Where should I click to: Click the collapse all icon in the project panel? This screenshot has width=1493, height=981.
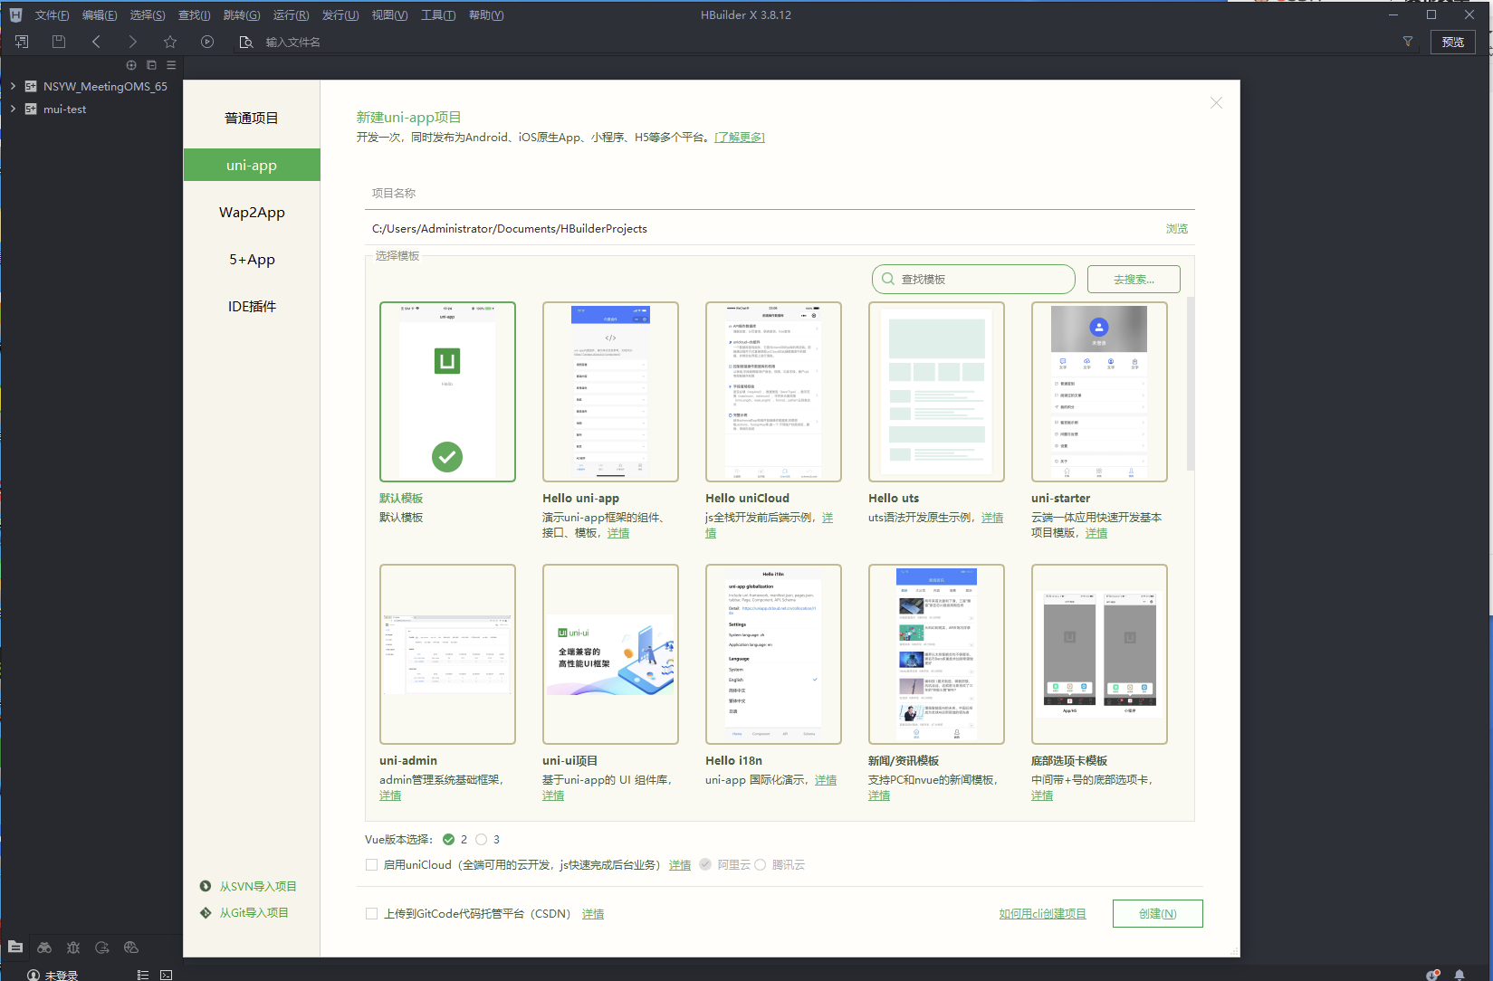(151, 65)
